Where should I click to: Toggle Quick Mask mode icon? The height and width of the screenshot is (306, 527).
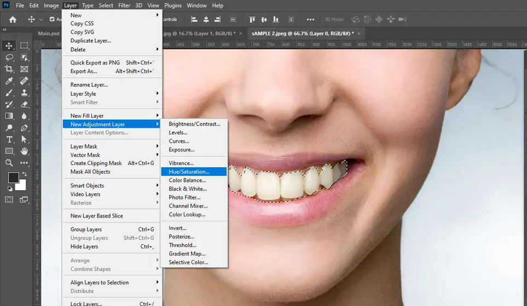click(9, 199)
